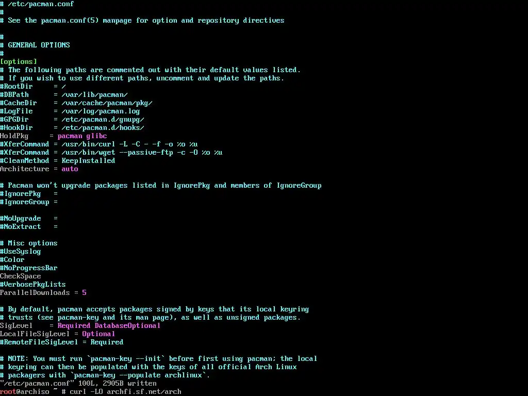Click the HoldPkg value pacman glibc
Screen dimensions: 528x396
82,136
